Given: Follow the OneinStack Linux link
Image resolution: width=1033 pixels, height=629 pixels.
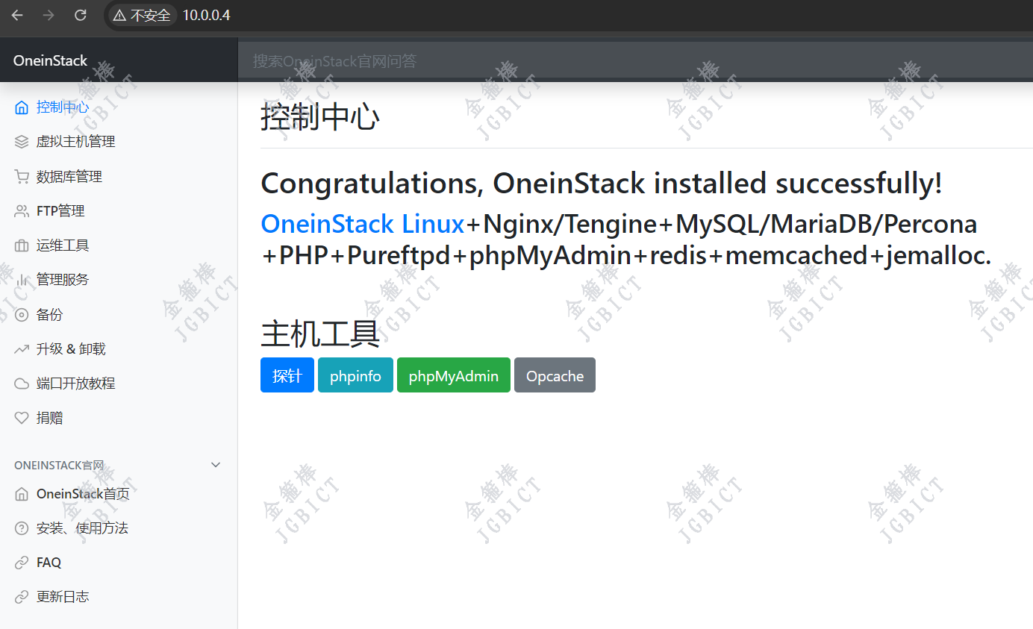Looking at the screenshot, I should [363, 224].
